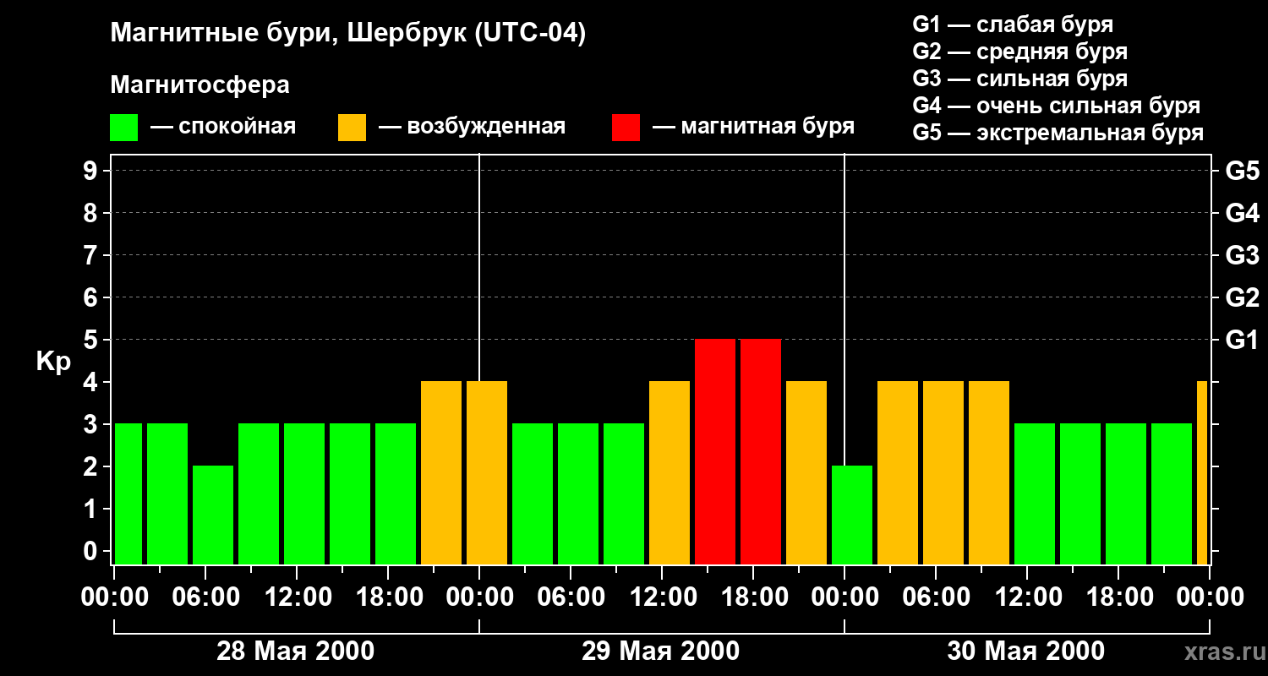
Task: Click the green Kp 2 bar crossing into 30 May
Action: pos(852,515)
